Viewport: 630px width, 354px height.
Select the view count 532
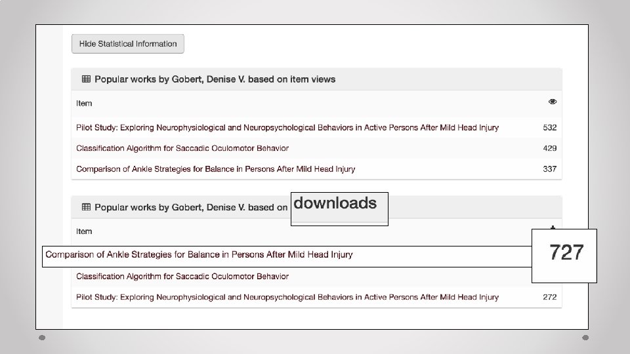[x=550, y=128]
